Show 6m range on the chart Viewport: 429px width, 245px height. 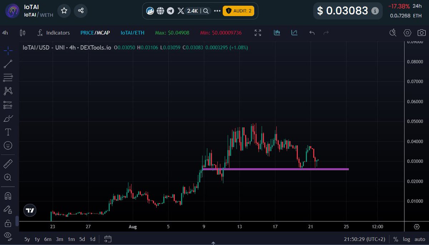tap(48, 239)
